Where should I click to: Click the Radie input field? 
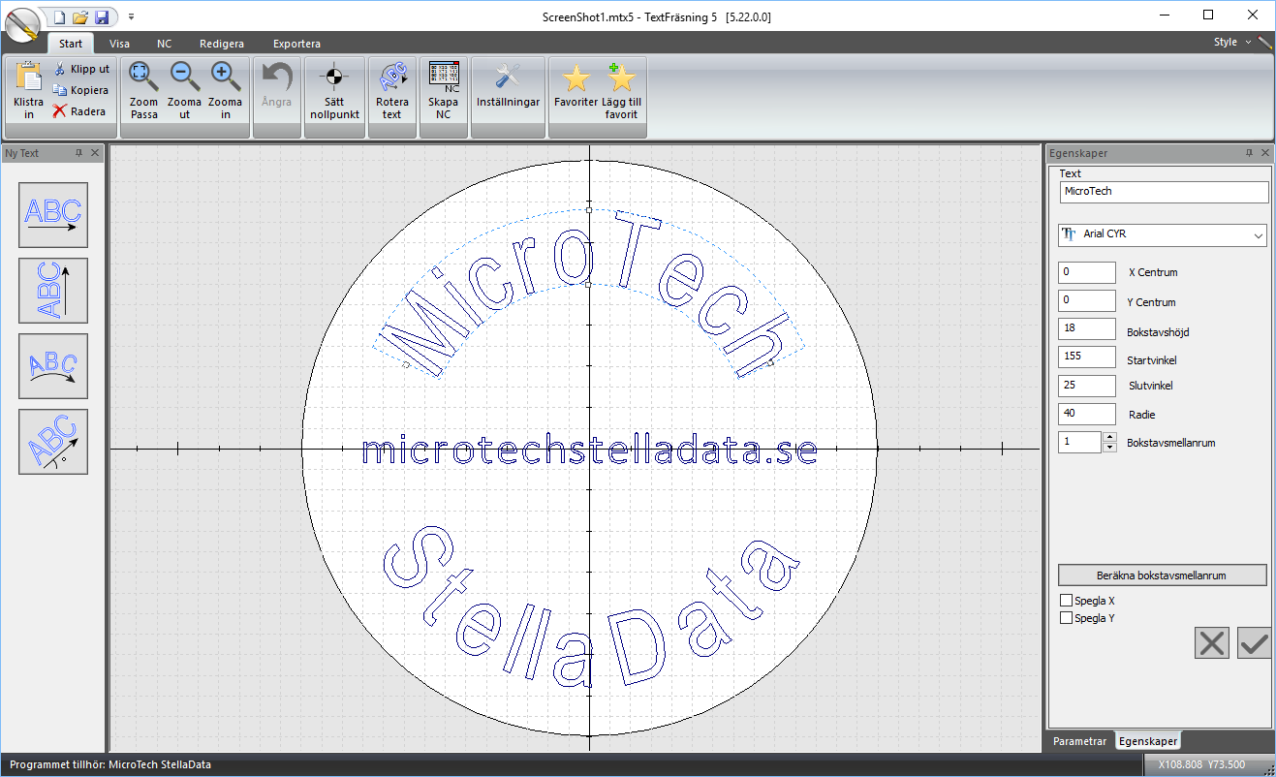[x=1087, y=414]
